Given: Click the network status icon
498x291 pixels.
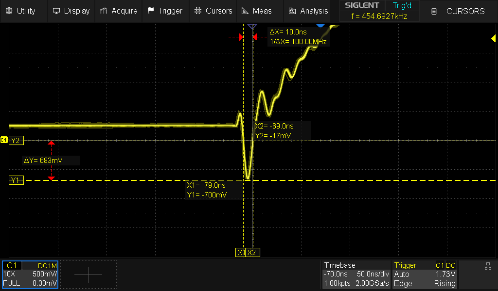Looking at the screenshot, I should (488, 266).
